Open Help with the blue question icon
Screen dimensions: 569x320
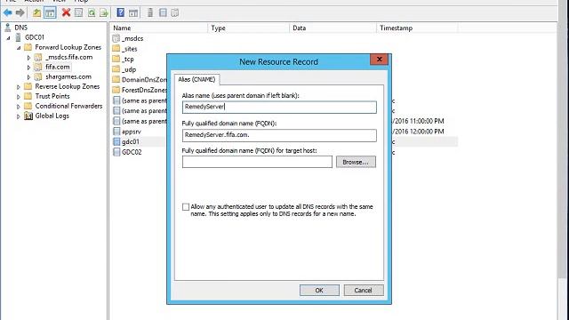point(121,12)
